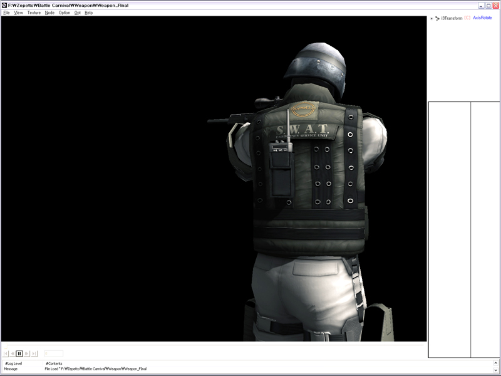Step back one animation frame
This screenshot has width=501, height=376.
(13, 353)
